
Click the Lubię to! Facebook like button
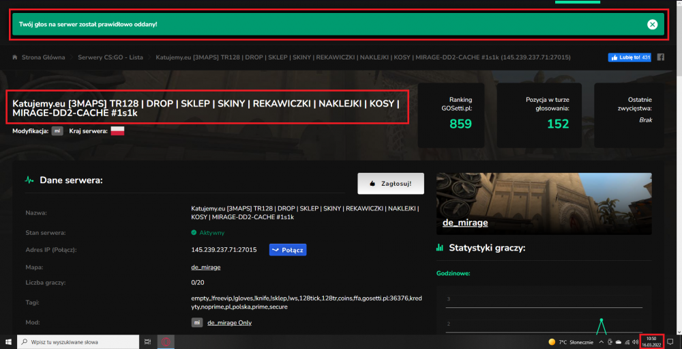coord(629,57)
